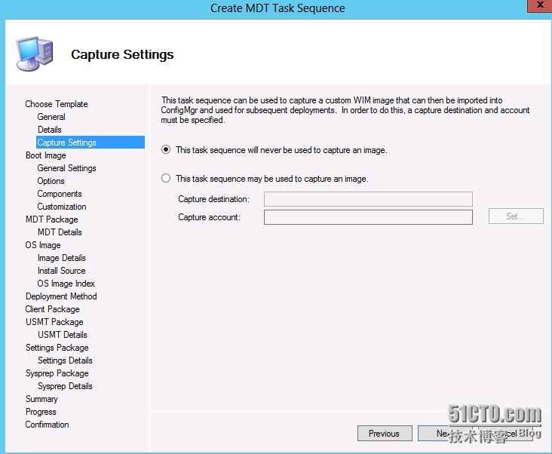Image resolution: width=552 pixels, height=454 pixels.
Task: Go to Progress step
Action: coord(41,412)
